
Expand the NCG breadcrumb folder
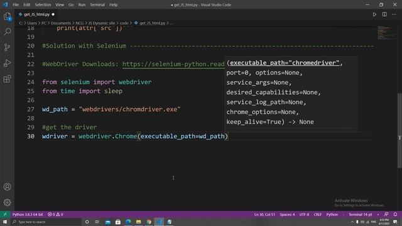pyautogui.click(x=80, y=23)
